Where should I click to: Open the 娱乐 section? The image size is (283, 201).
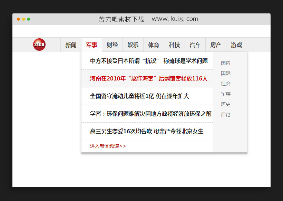(133, 45)
